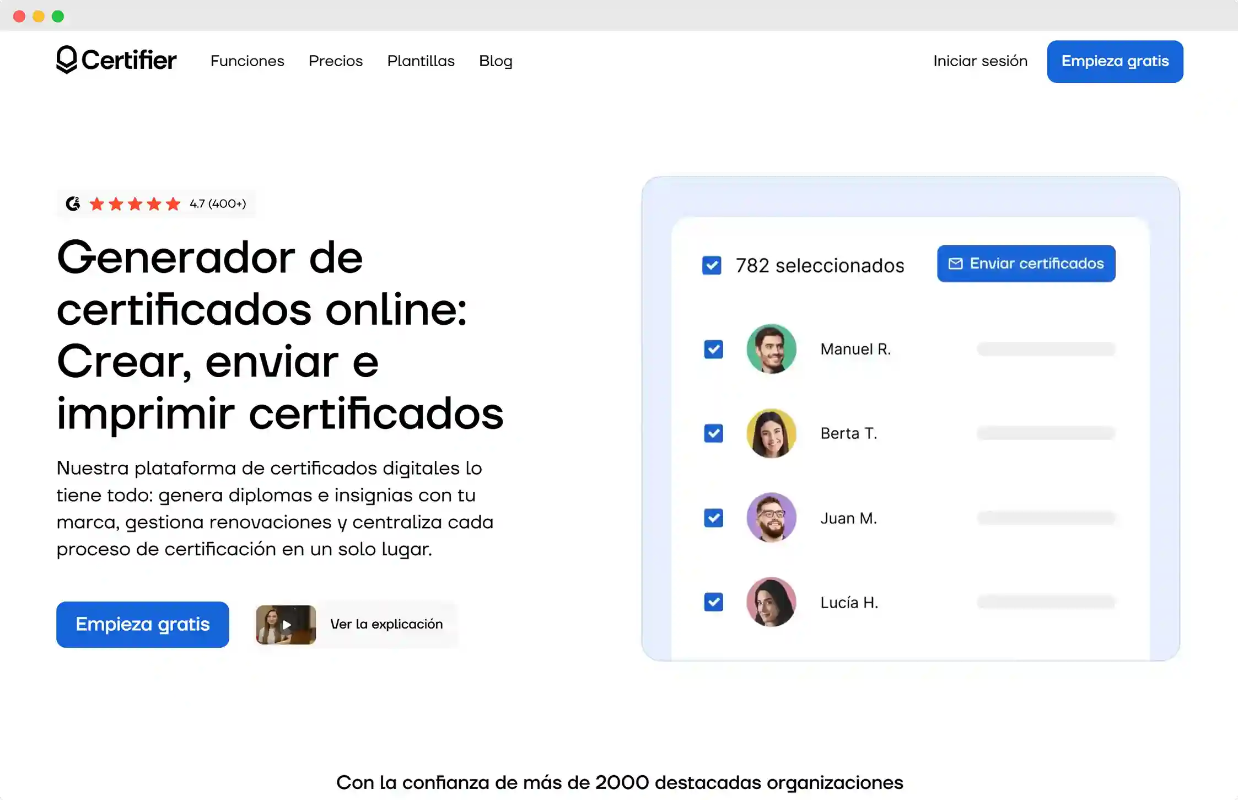Uncheck the checkbox next to Lucía H.
Screen dimensions: 1238x800
713,602
